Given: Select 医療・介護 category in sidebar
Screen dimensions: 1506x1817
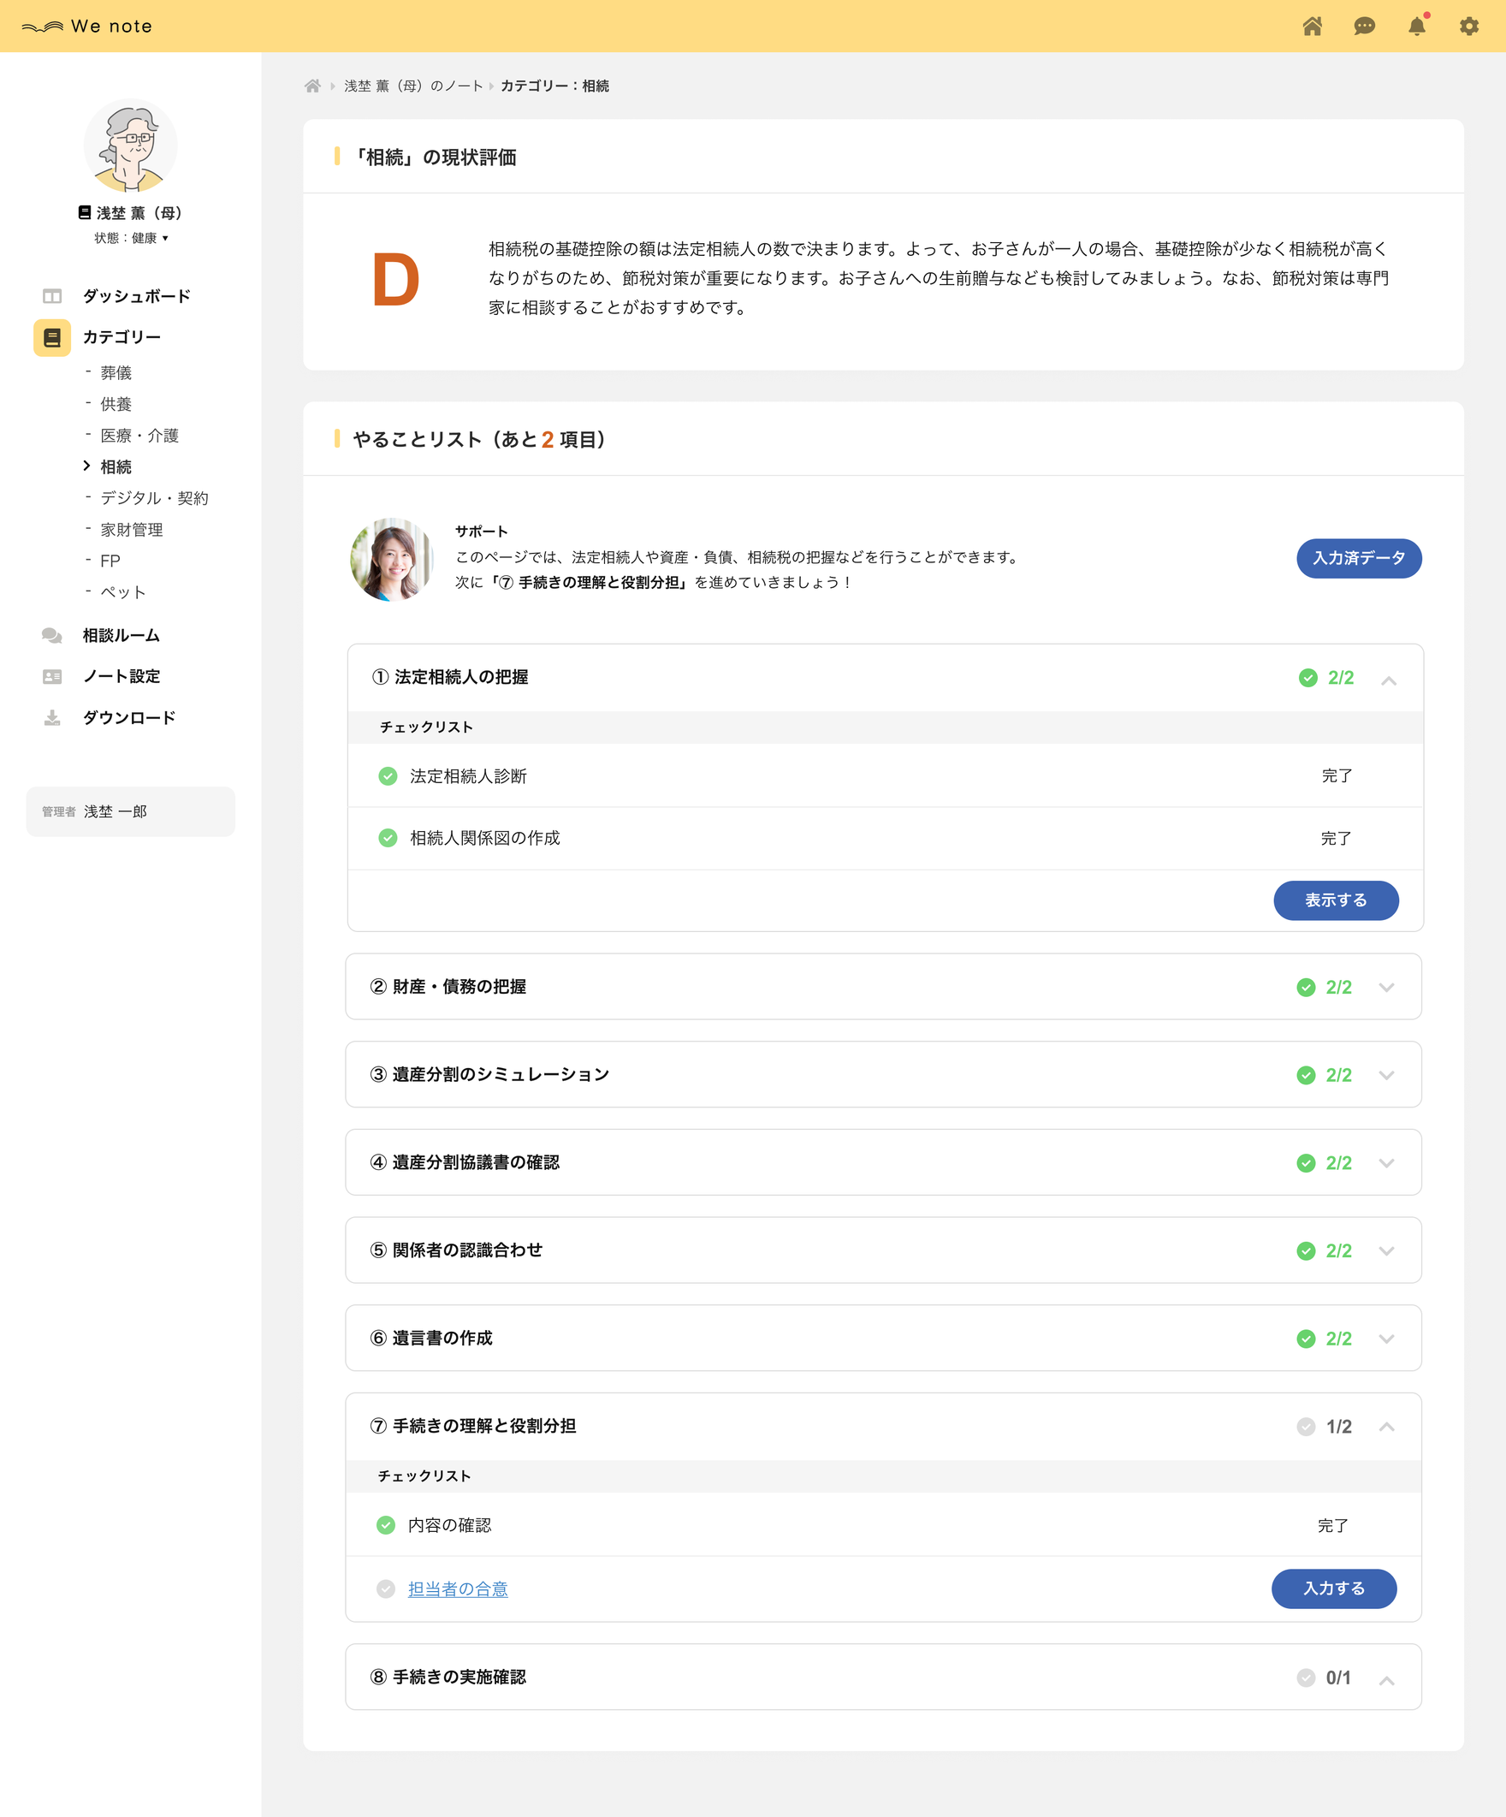Looking at the screenshot, I should point(139,436).
